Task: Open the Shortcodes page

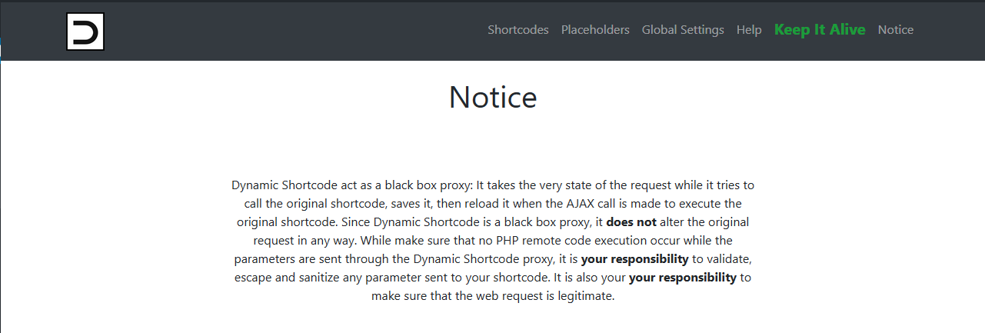Action: click(518, 30)
